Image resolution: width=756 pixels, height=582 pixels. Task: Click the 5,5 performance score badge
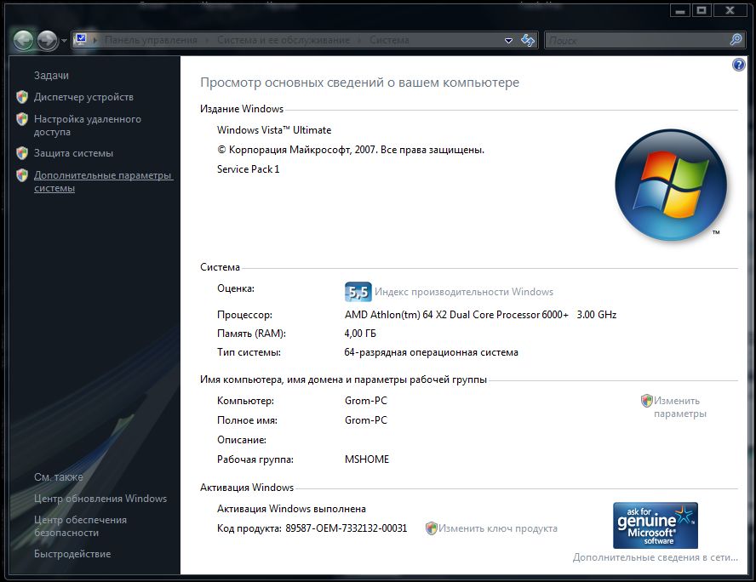[358, 292]
